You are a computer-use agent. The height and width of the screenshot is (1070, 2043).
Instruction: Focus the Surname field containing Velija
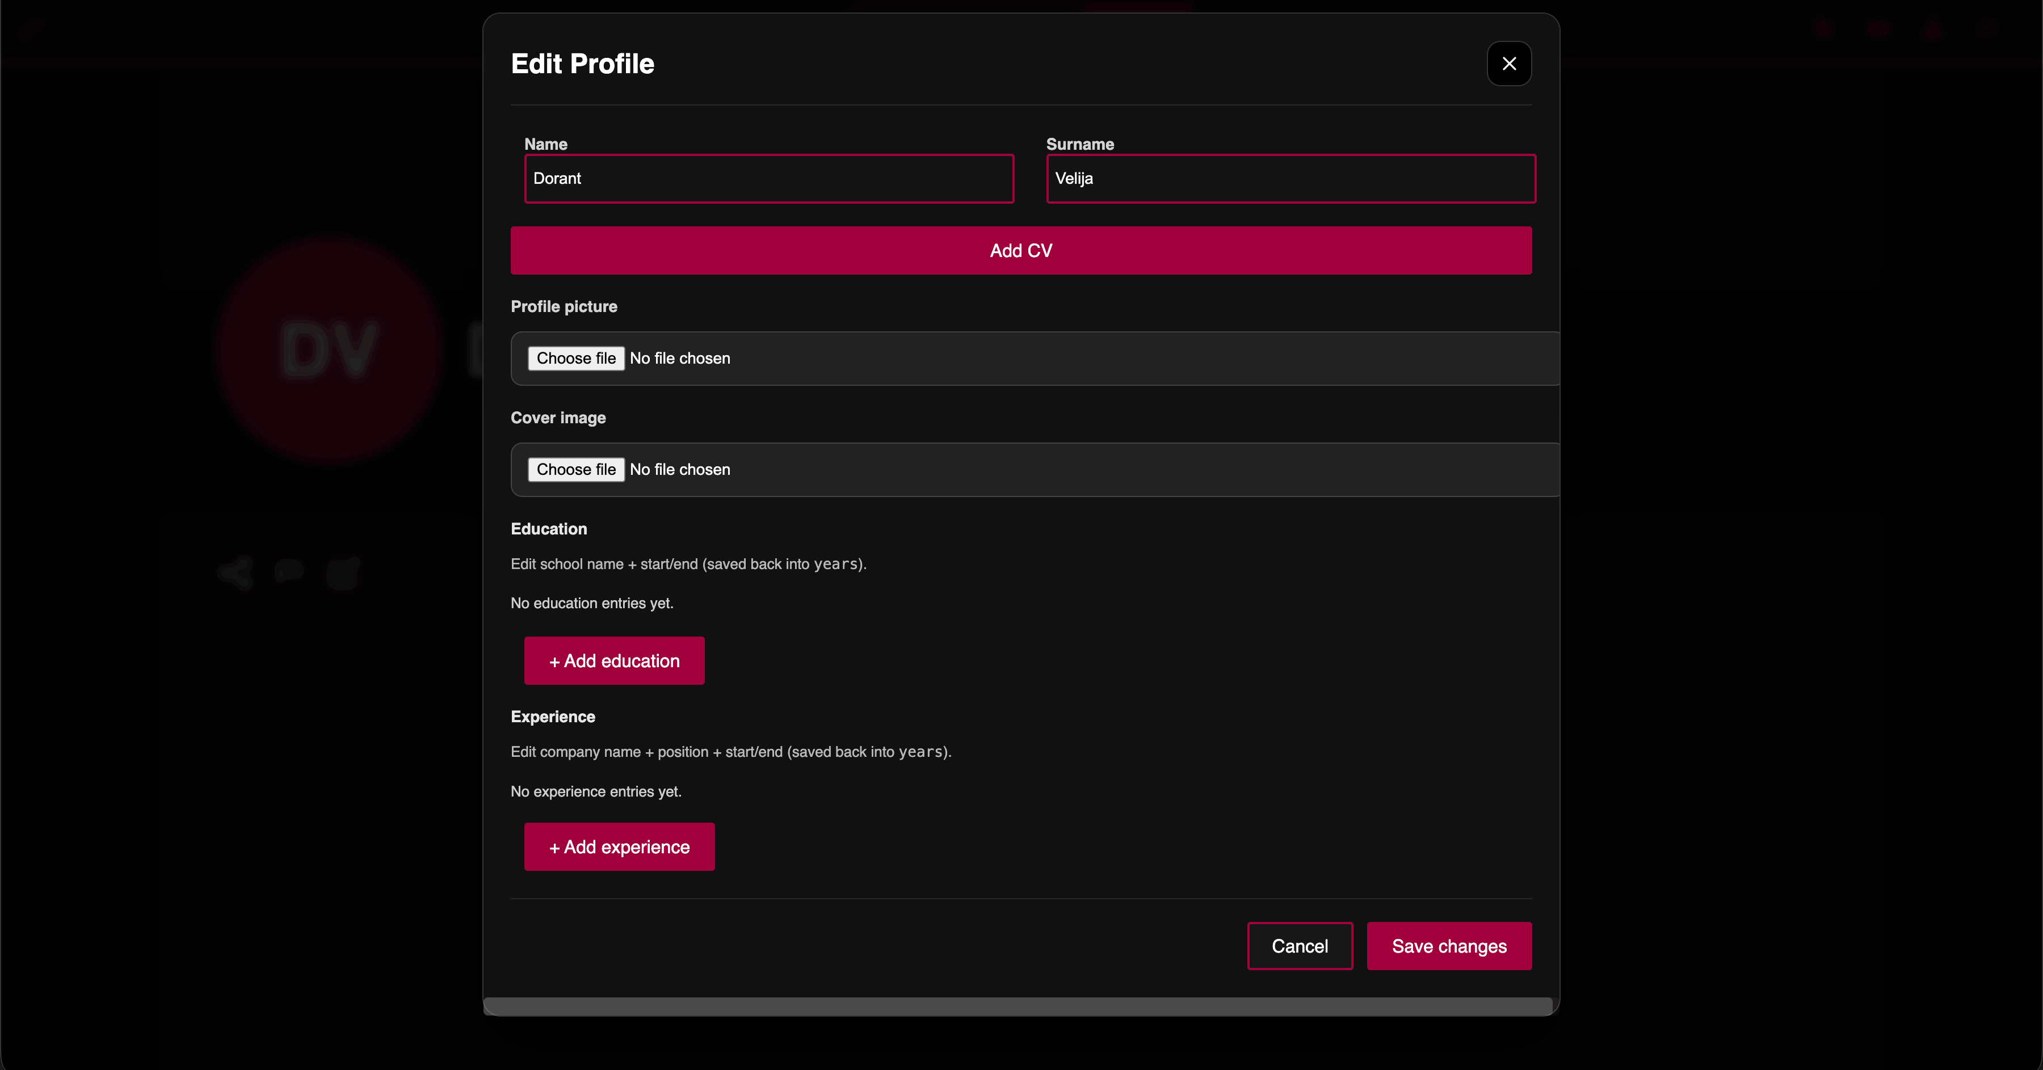tap(1290, 178)
